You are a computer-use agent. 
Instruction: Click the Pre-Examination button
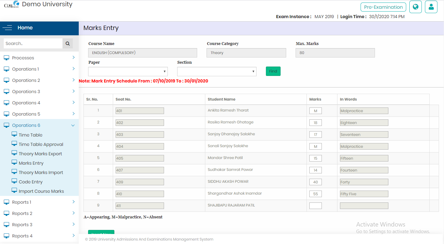tap(383, 7)
